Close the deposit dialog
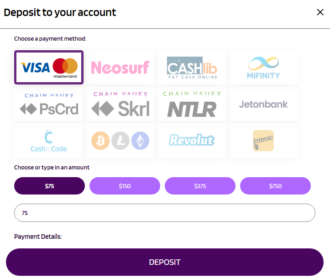 pos(320,12)
